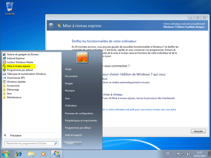Open Périphériques et imprimantes
The width and height of the screenshot is (211, 158).
coord(81,120)
